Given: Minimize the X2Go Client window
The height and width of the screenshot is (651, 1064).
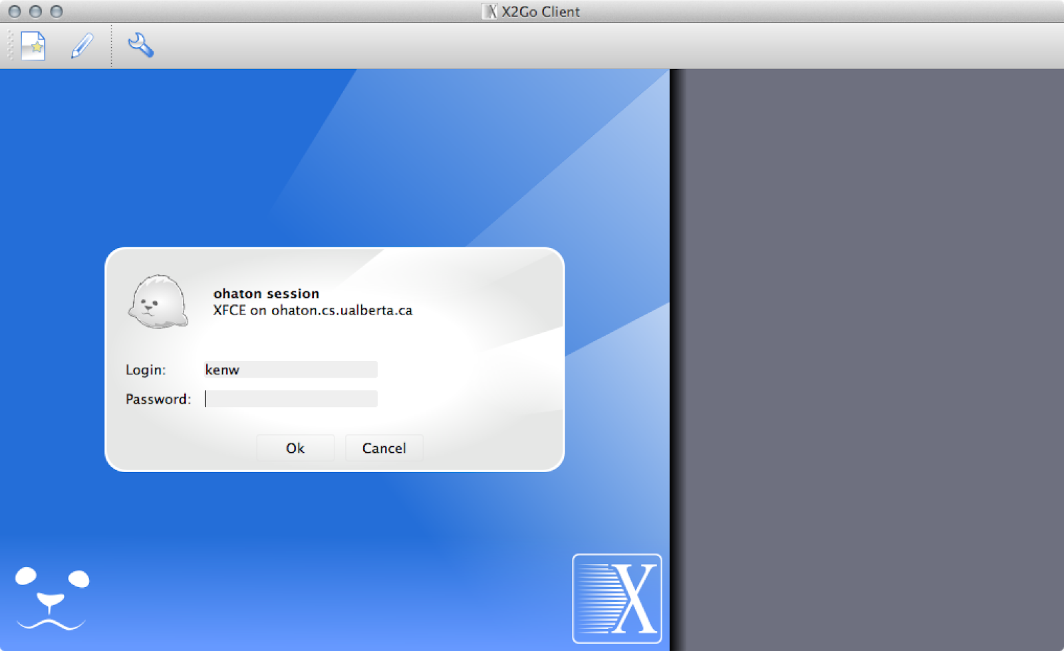Looking at the screenshot, I should pos(35,11).
